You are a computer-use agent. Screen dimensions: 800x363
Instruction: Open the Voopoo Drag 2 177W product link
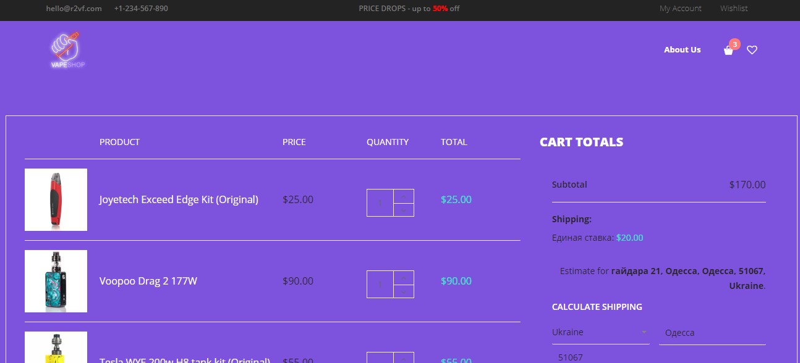click(x=148, y=281)
